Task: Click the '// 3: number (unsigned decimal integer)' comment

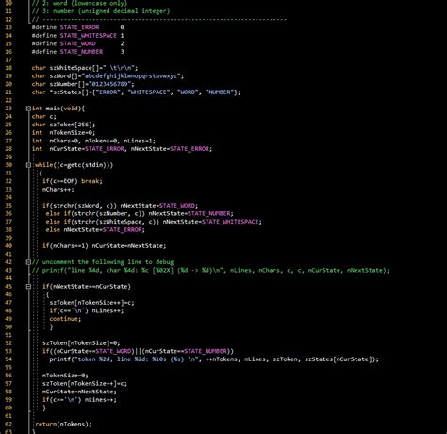Action: pos(101,11)
